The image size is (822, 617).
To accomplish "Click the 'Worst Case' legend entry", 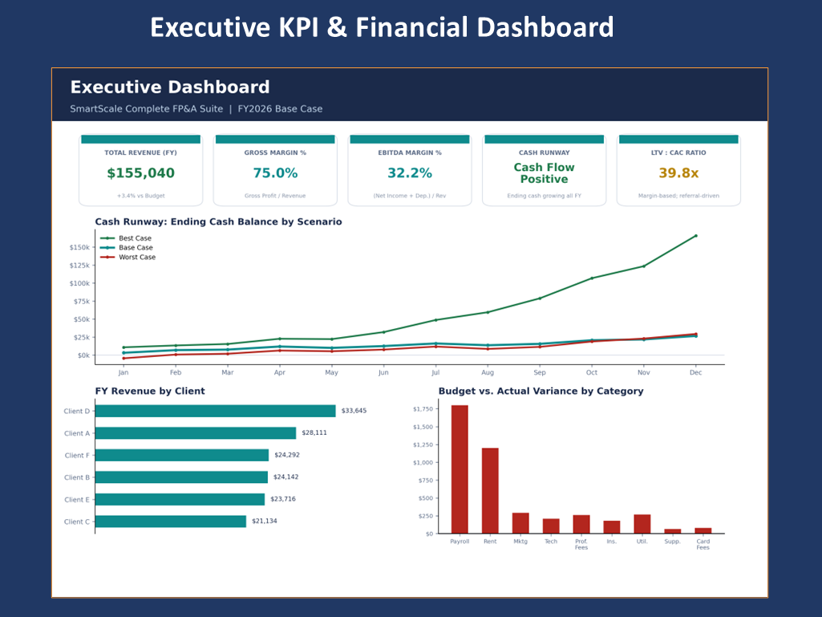I will [128, 257].
